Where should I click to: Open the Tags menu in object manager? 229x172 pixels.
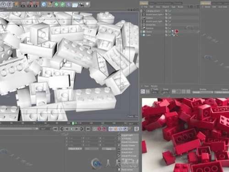pos(174,7)
